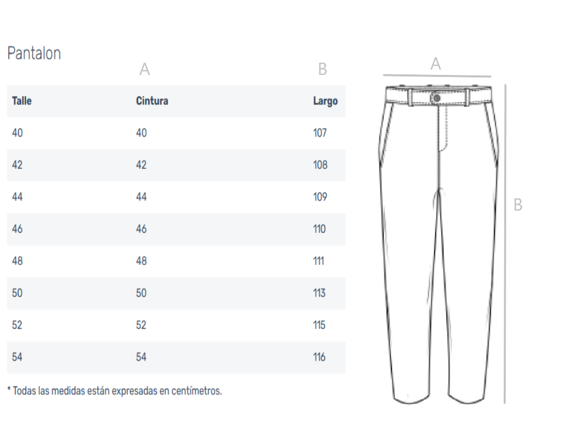The image size is (564, 430).
Task: Select the Largo column header
Action: (x=325, y=101)
